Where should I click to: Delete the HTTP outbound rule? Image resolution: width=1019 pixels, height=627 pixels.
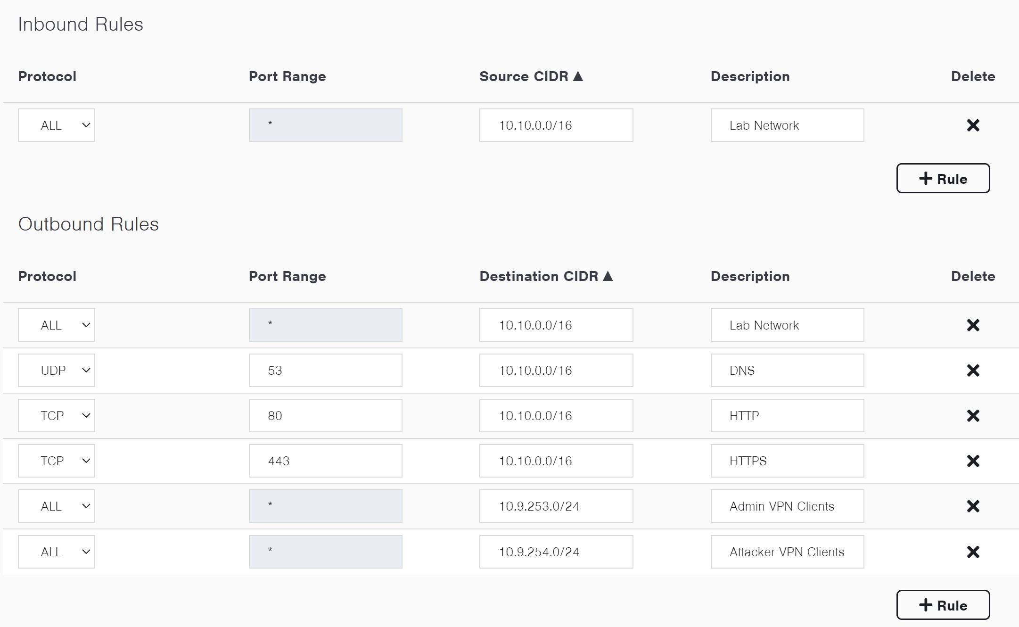click(x=973, y=416)
